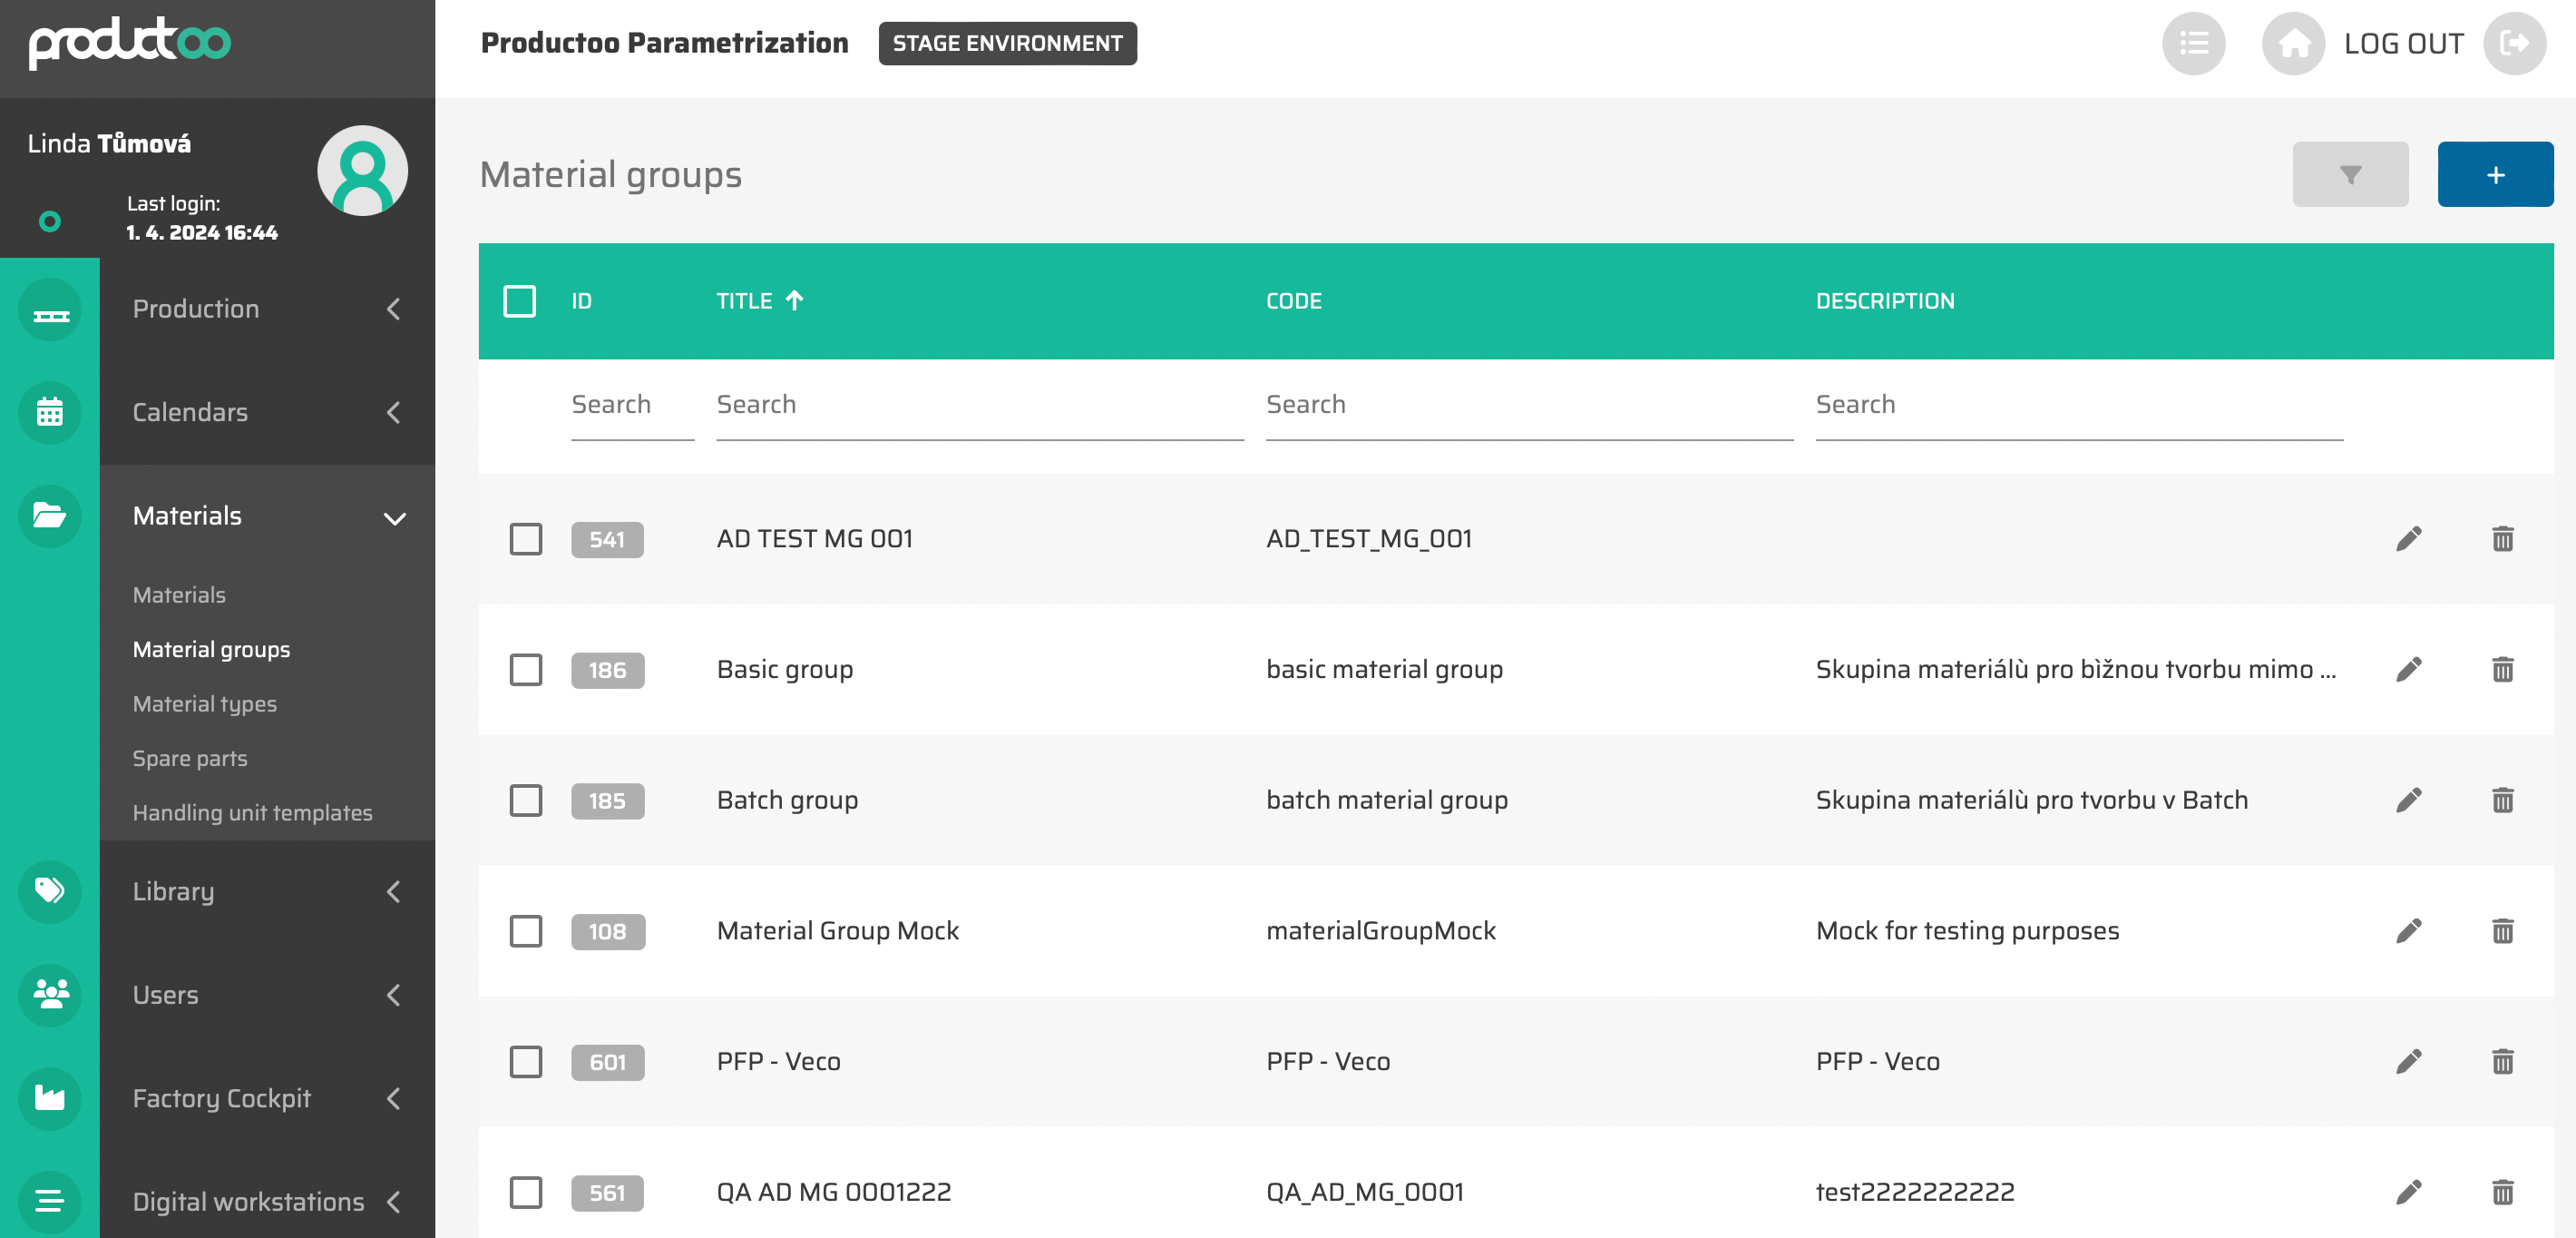Open the filter funnel button
The width and height of the screenshot is (2576, 1238).
[2349, 174]
